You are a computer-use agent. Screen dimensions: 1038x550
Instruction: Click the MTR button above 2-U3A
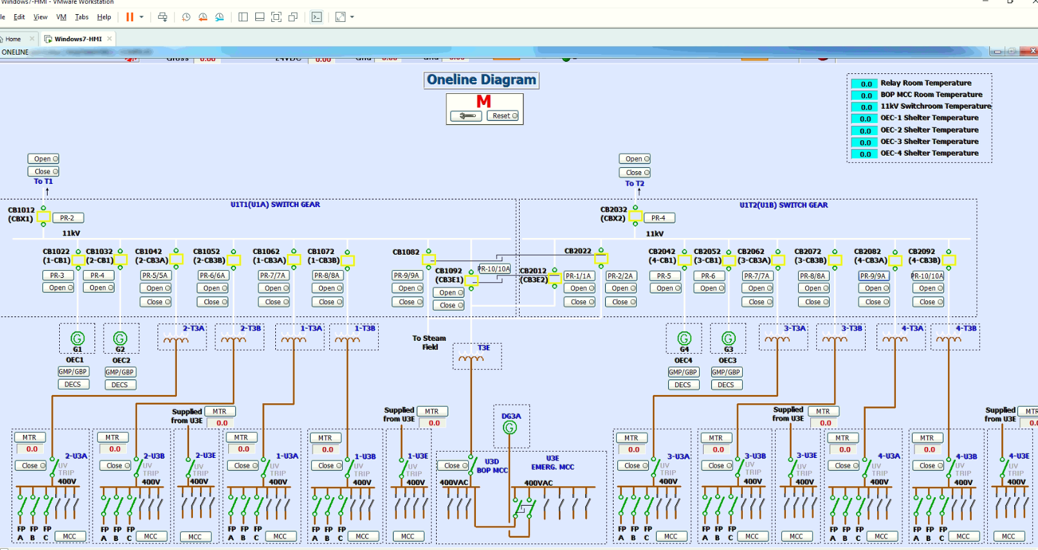point(30,437)
